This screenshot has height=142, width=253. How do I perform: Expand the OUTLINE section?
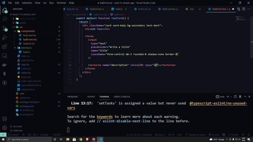(x=16, y=127)
